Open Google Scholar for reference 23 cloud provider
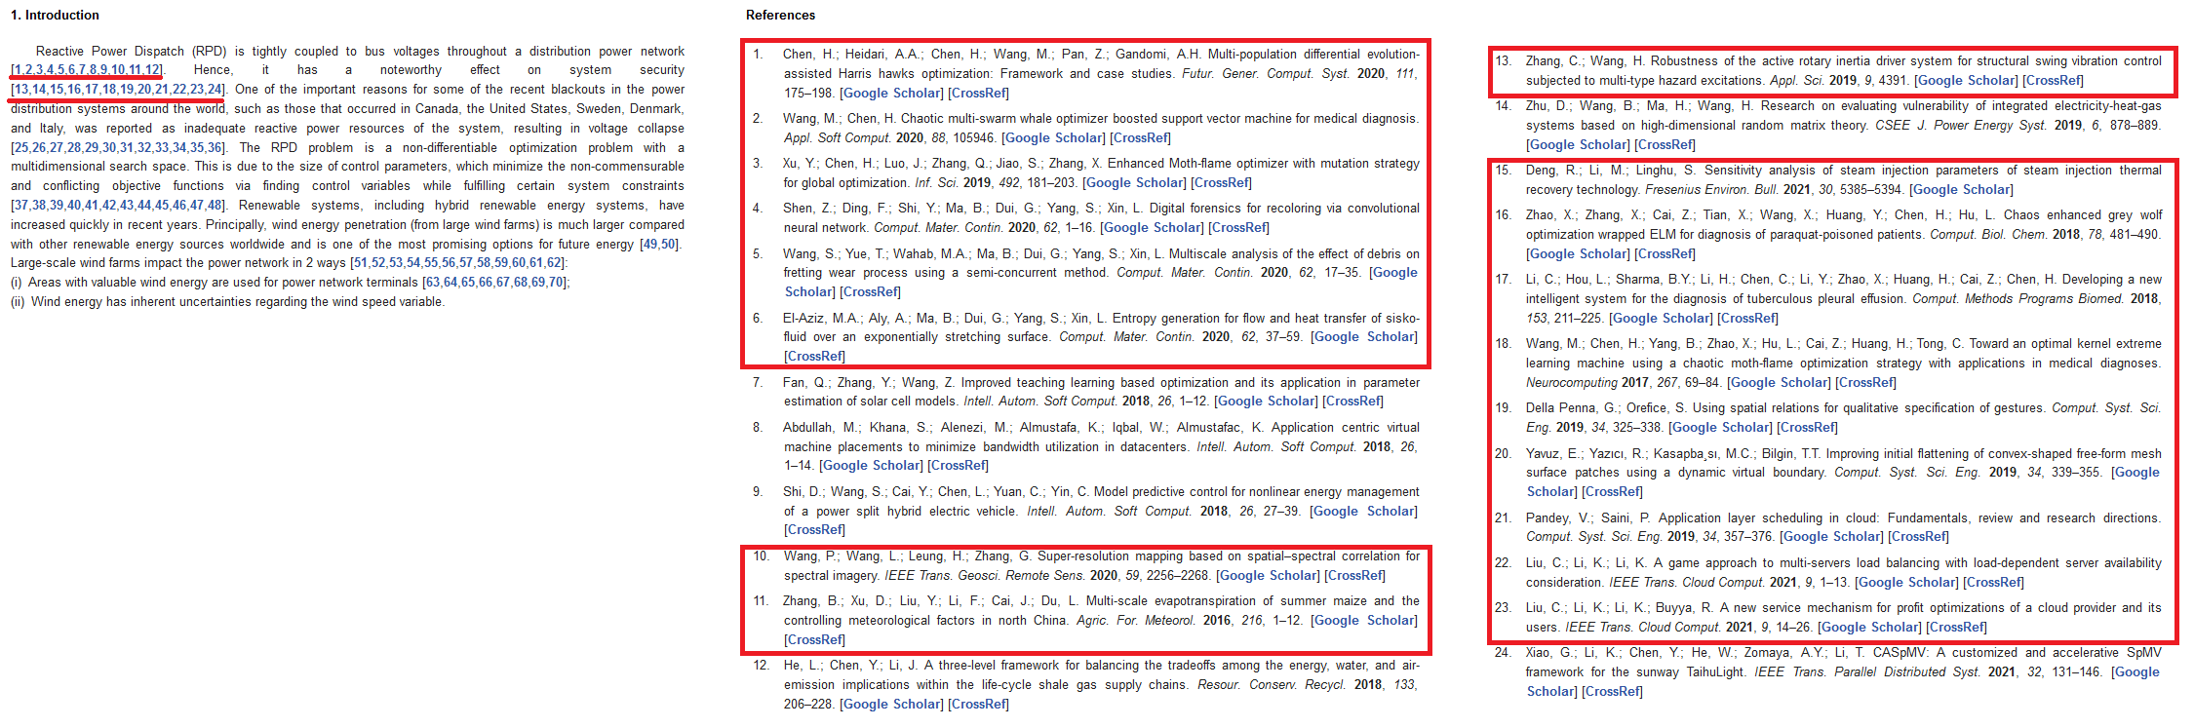2194x728 pixels. (x=1869, y=628)
